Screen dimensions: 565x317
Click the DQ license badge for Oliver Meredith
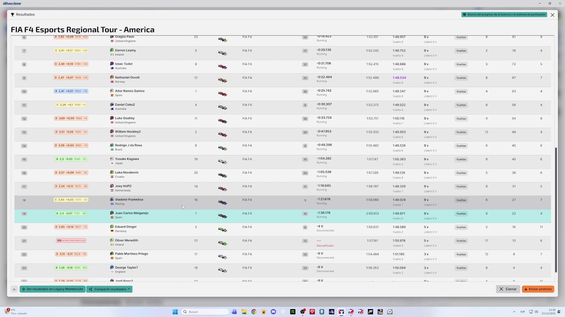(71, 240)
